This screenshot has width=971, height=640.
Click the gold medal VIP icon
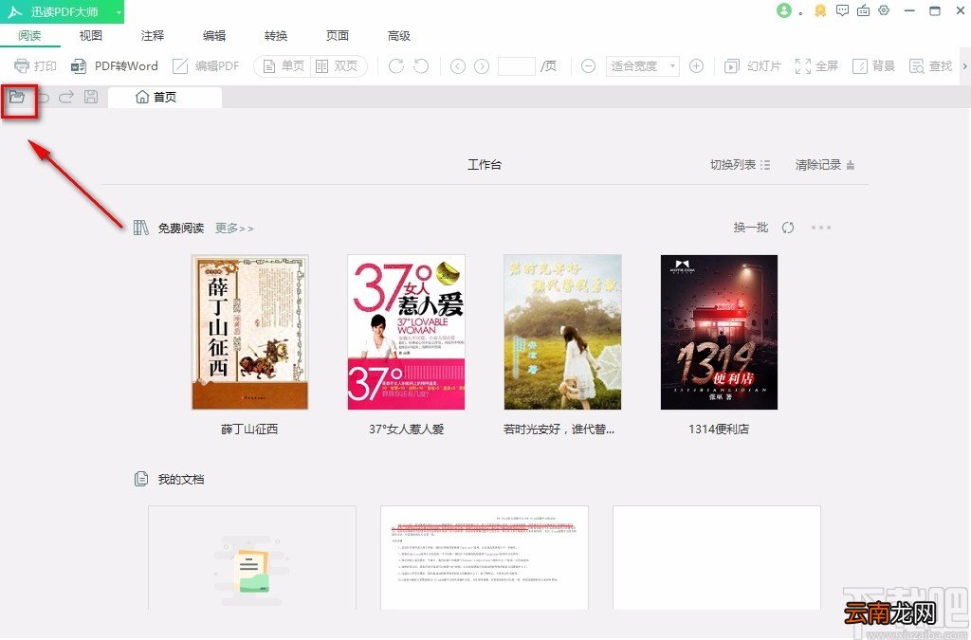(820, 10)
